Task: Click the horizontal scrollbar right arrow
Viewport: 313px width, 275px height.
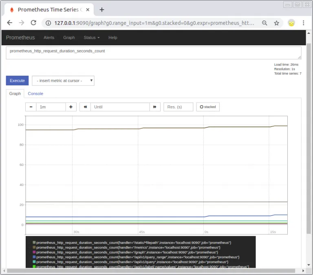Action: [x=303, y=271]
